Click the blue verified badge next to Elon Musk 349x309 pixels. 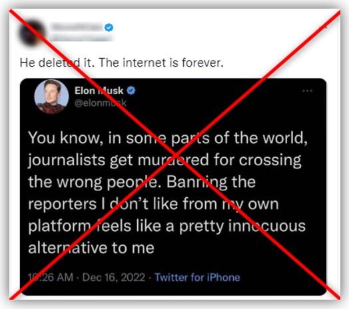tap(131, 91)
